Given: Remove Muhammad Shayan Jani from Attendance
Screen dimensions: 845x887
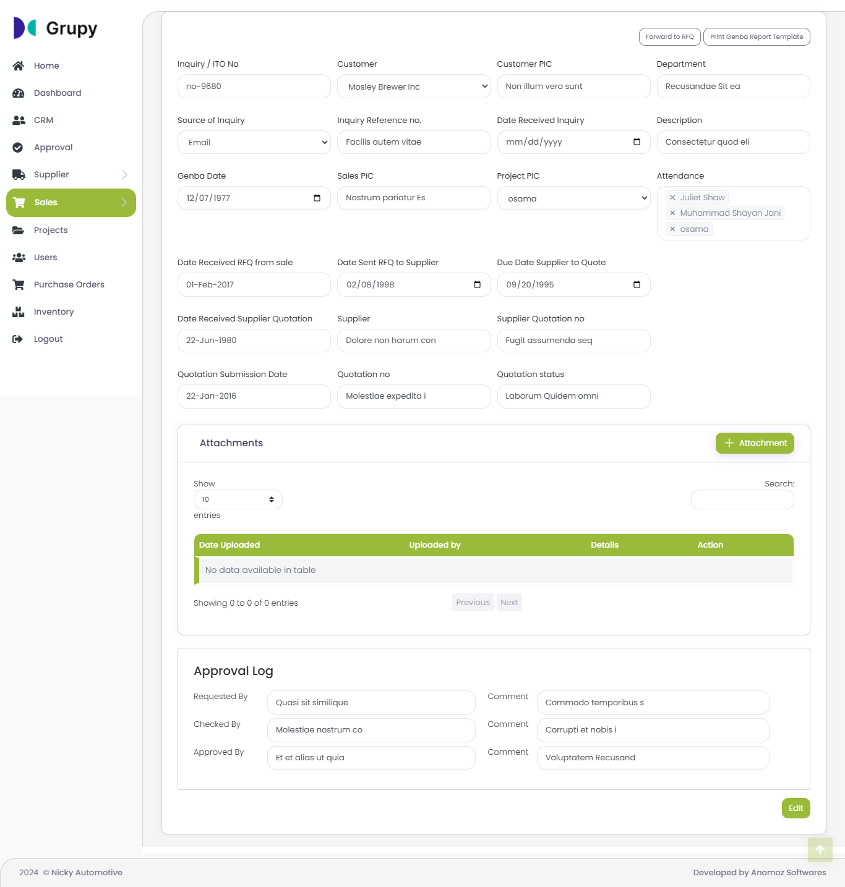Looking at the screenshot, I should pos(672,213).
